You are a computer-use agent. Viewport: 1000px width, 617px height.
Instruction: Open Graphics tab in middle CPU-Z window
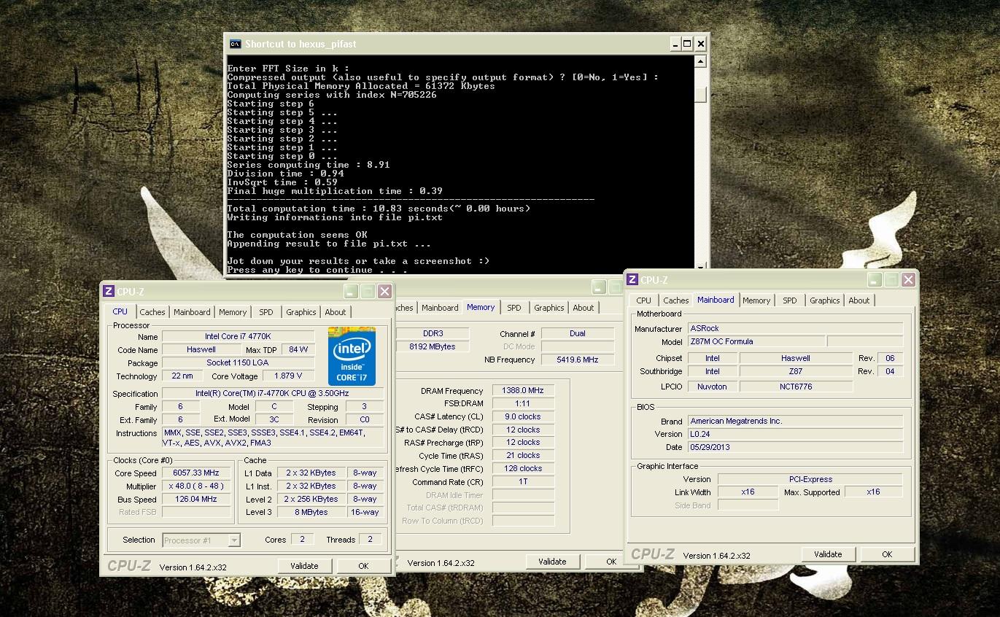[x=549, y=308]
